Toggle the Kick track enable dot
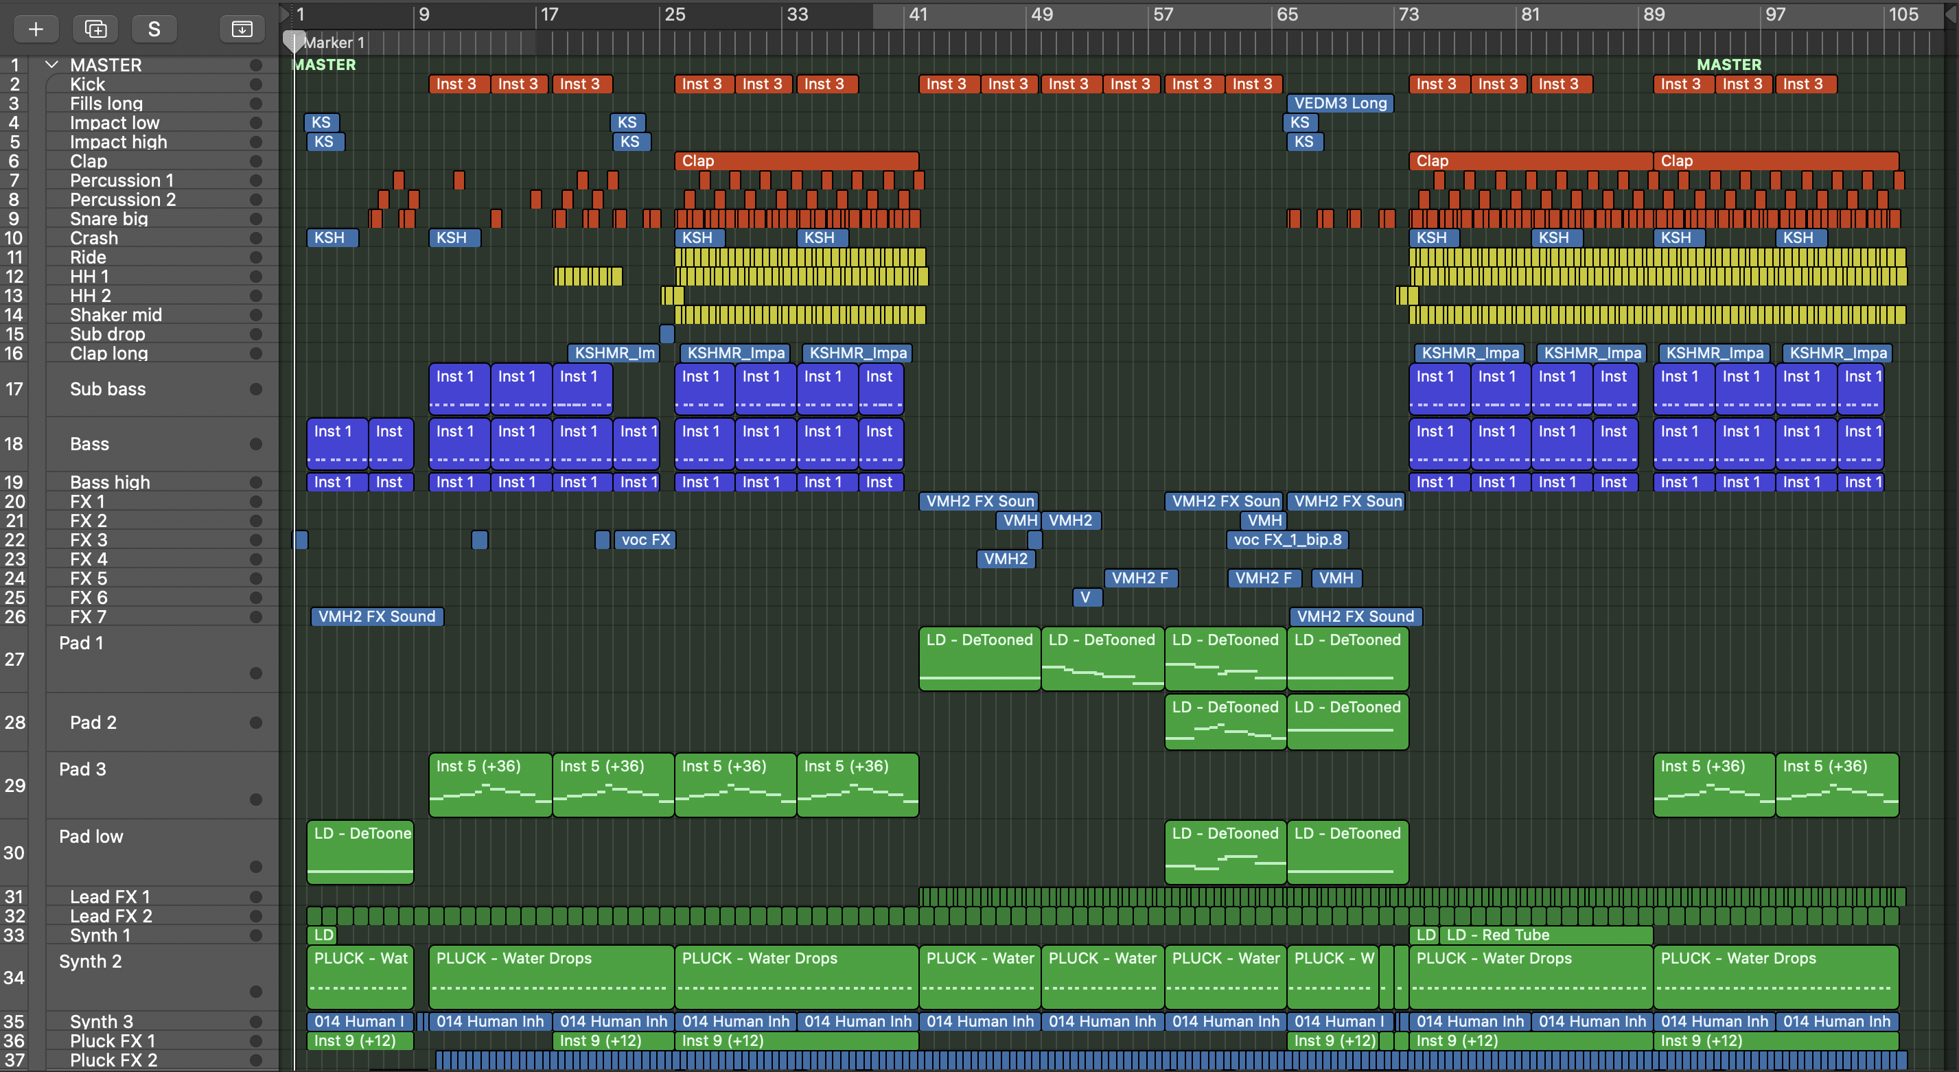Screen dimensions: 1959x1072 coord(255,84)
